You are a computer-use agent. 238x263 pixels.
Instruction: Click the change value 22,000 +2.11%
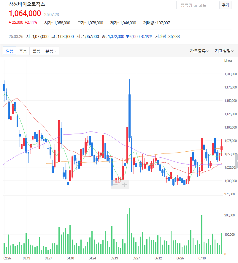coord(23,23)
